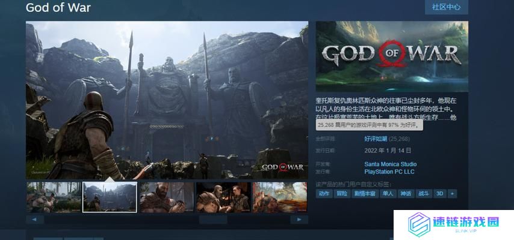Select the fifth thumbnail with orange dragon scene
This screenshot has height=240, width=514.
click(280, 197)
